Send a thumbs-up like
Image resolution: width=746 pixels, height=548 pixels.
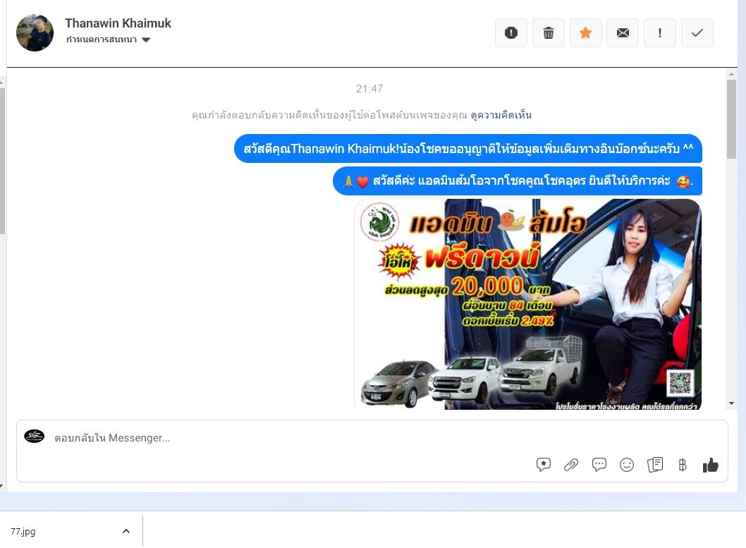(x=710, y=465)
